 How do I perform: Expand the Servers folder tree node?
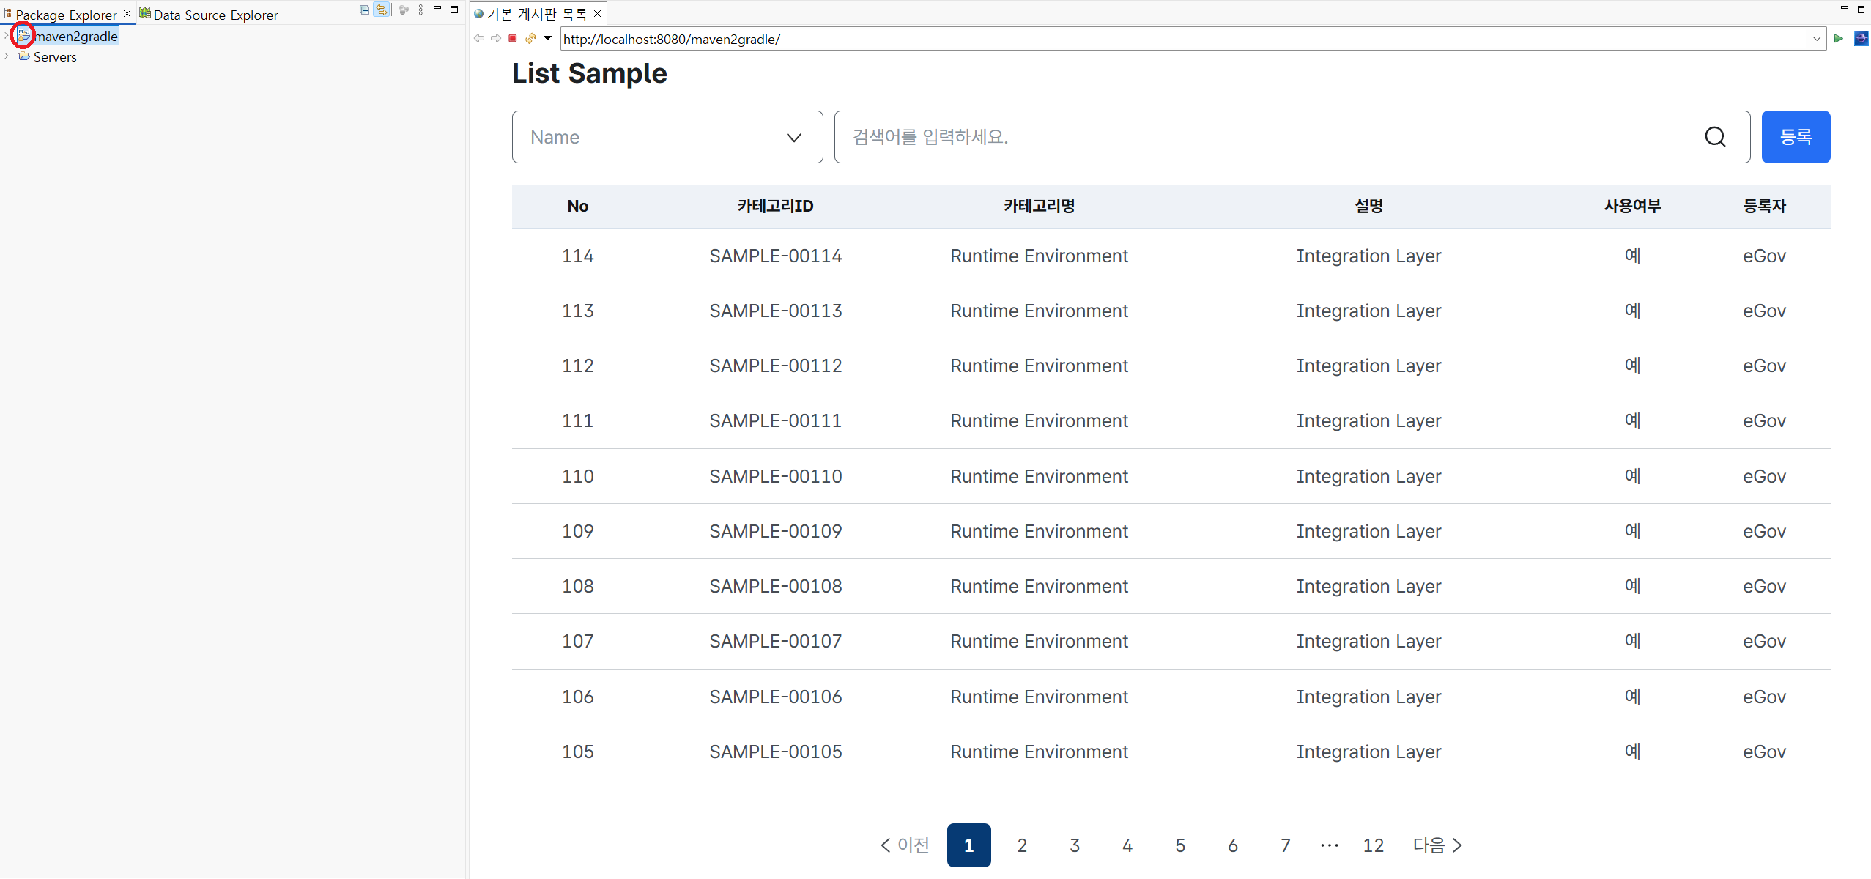point(7,56)
